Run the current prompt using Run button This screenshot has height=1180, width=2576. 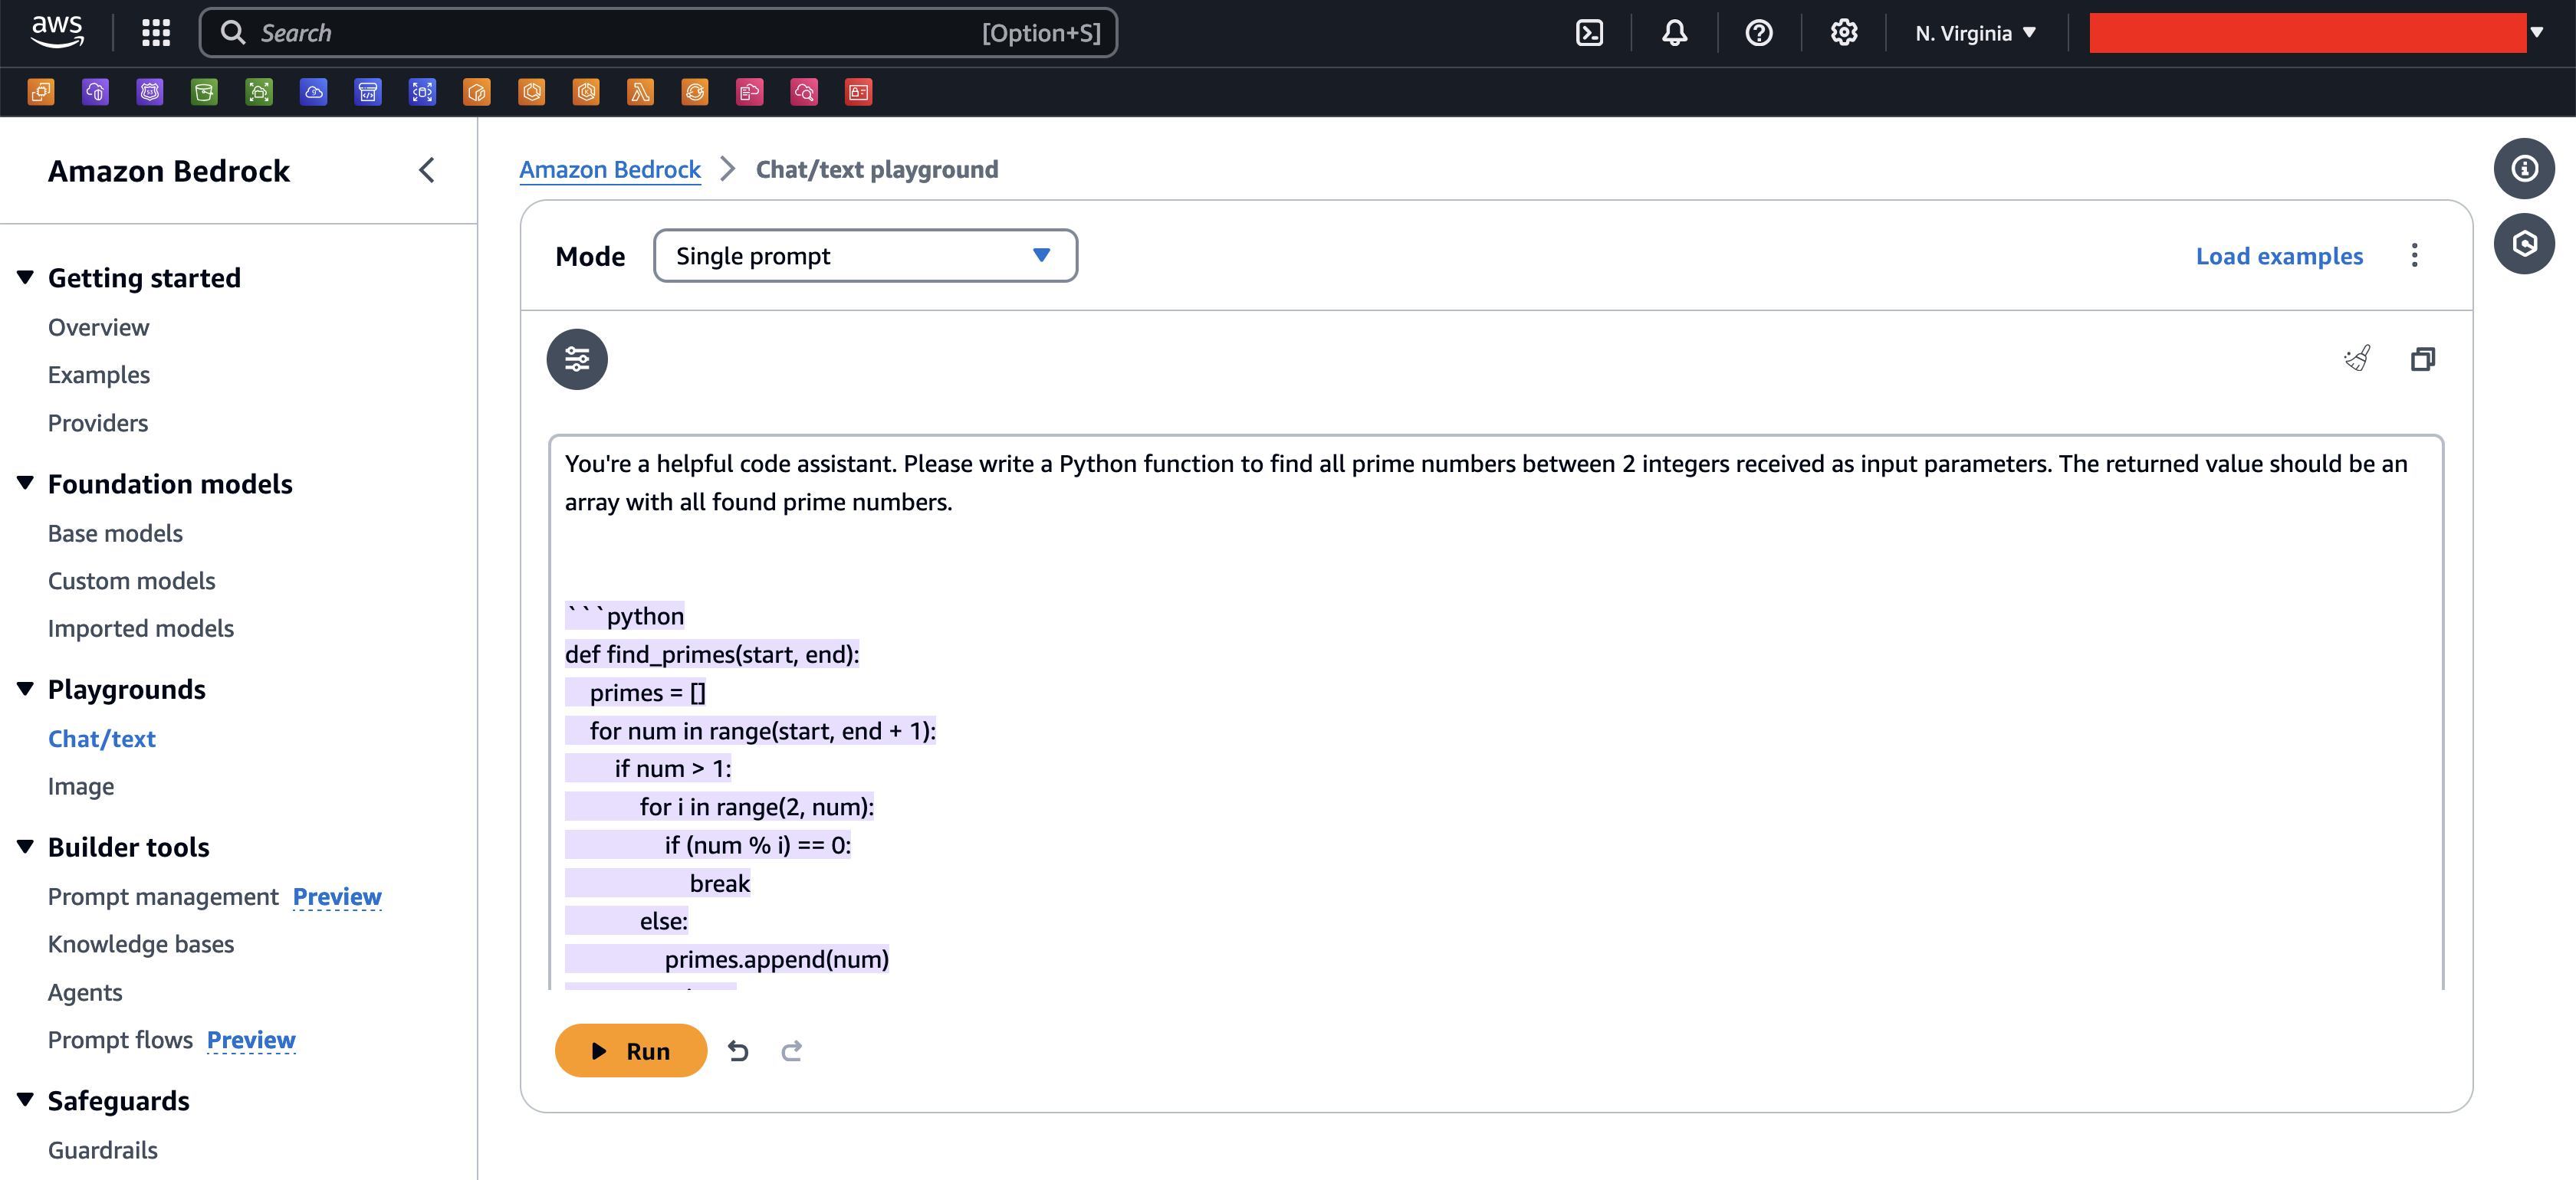pyautogui.click(x=631, y=1051)
